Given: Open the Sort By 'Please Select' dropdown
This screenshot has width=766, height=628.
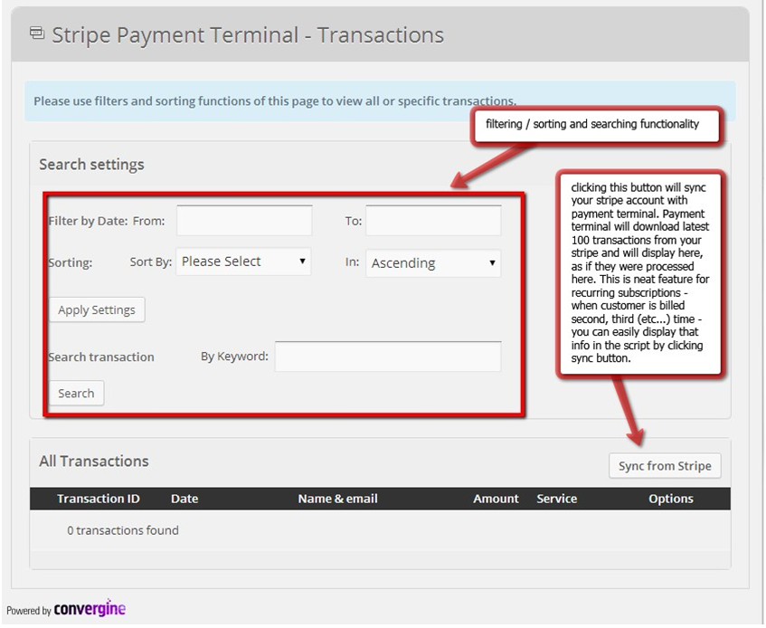Looking at the screenshot, I should click(243, 262).
